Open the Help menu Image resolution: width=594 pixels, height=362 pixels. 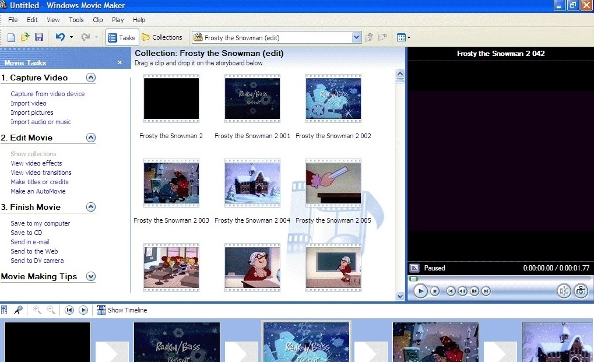click(139, 20)
